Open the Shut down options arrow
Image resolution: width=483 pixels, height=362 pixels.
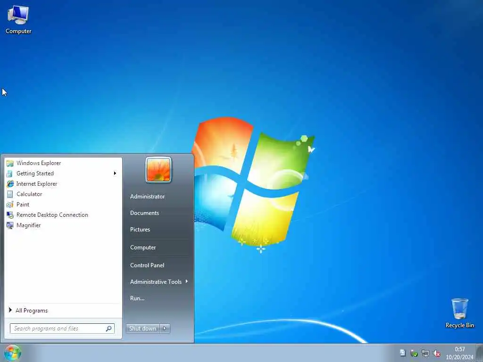(x=165, y=329)
